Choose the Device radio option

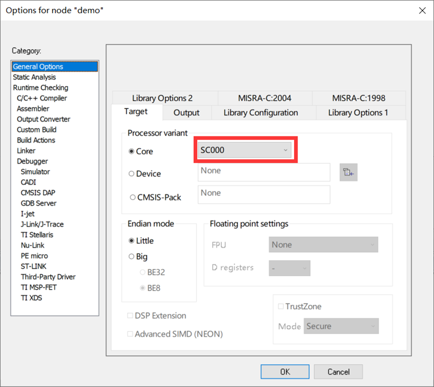pyautogui.click(x=132, y=173)
